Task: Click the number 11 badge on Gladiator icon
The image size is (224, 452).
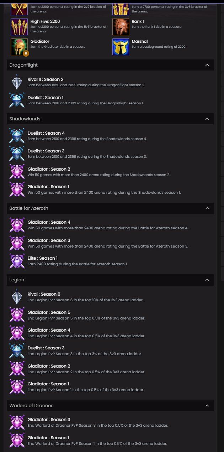Action: (26, 53)
